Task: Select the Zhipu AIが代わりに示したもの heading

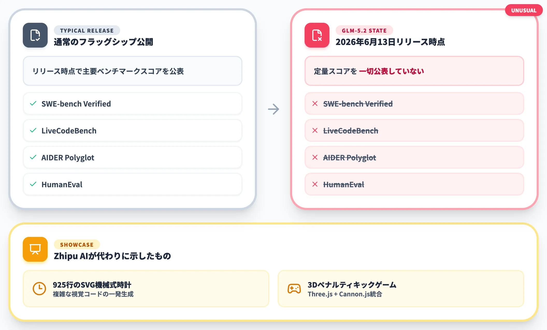Action: tap(112, 256)
